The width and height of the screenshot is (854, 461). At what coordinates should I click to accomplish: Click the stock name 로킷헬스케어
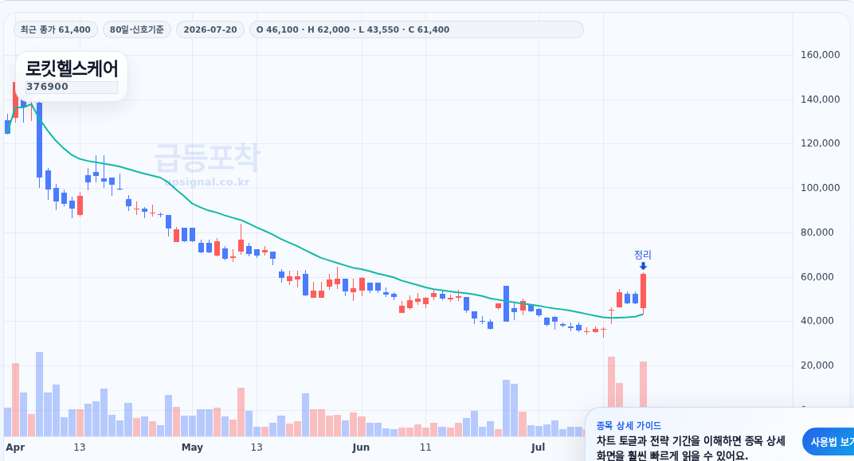tap(72, 69)
